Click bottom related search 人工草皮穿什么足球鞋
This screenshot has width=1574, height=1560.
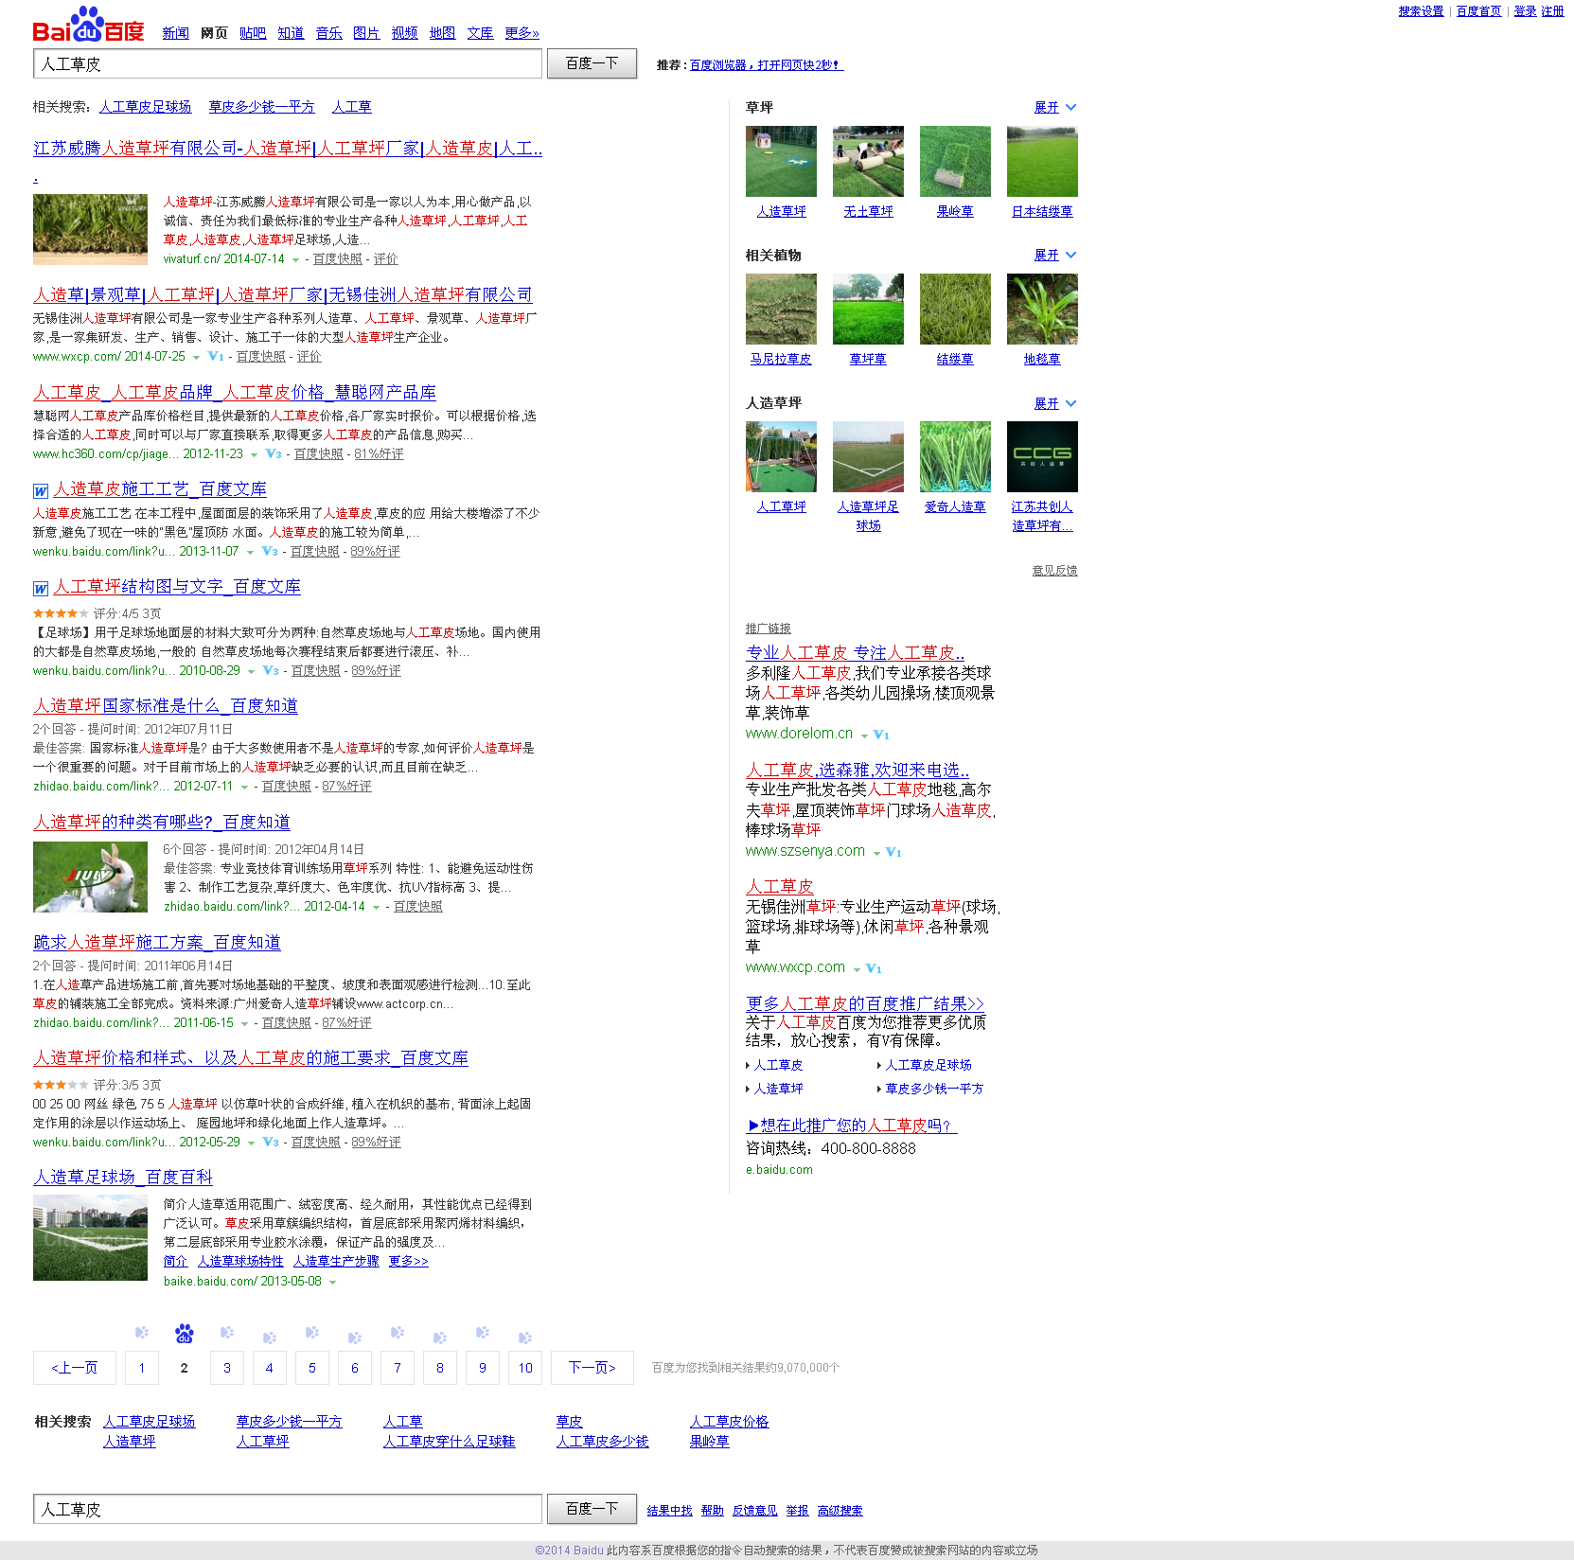click(x=449, y=1442)
